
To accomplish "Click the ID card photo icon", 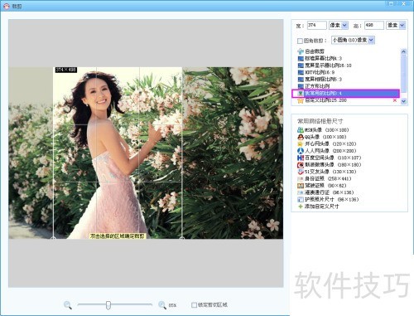I will (x=301, y=178).
